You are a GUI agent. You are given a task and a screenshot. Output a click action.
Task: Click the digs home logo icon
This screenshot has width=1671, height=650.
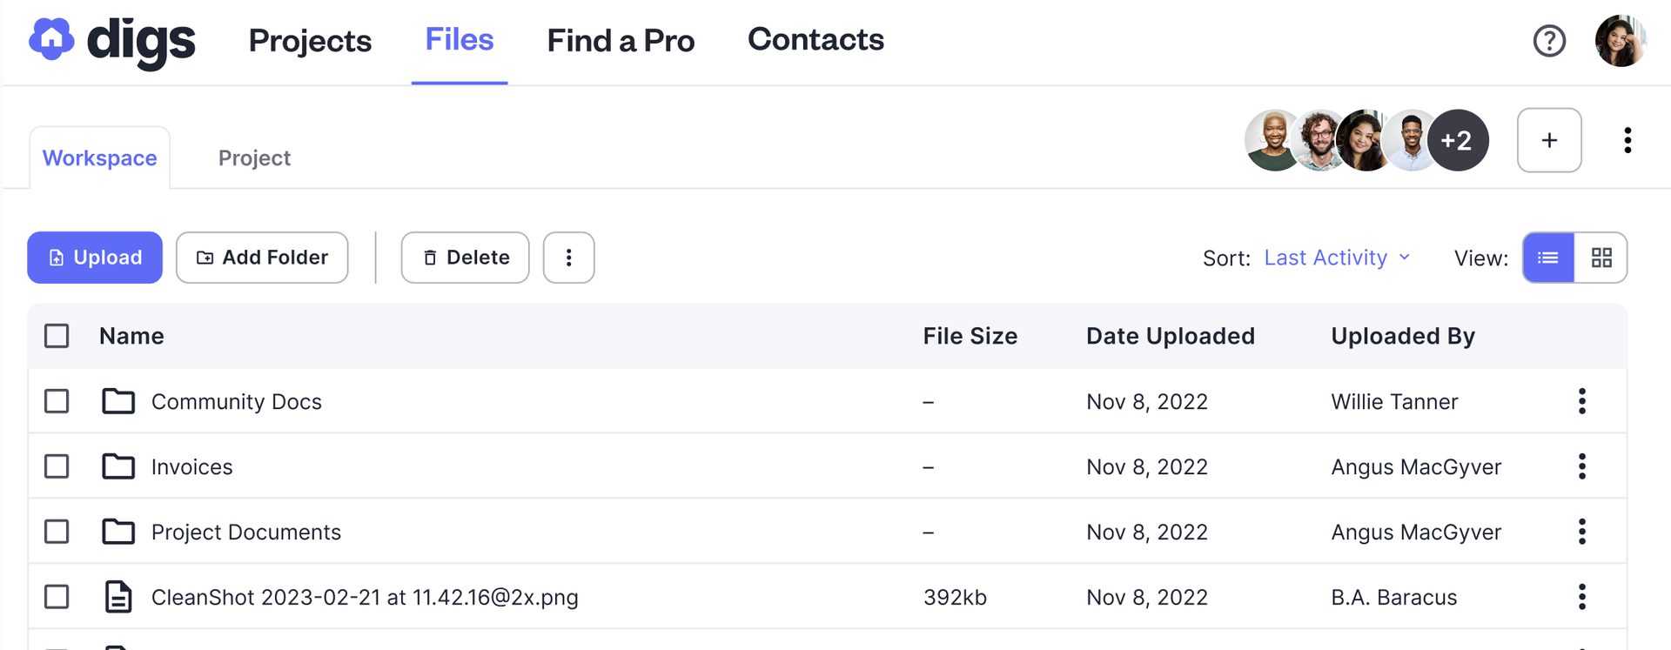[51, 40]
